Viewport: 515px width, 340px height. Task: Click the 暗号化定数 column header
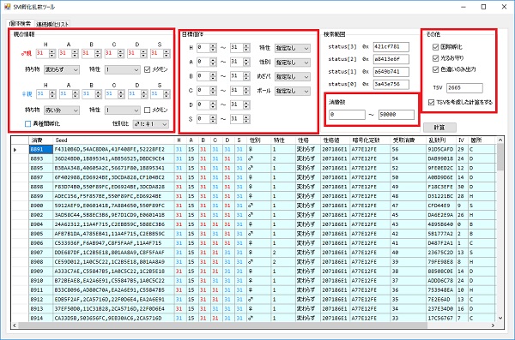point(370,140)
